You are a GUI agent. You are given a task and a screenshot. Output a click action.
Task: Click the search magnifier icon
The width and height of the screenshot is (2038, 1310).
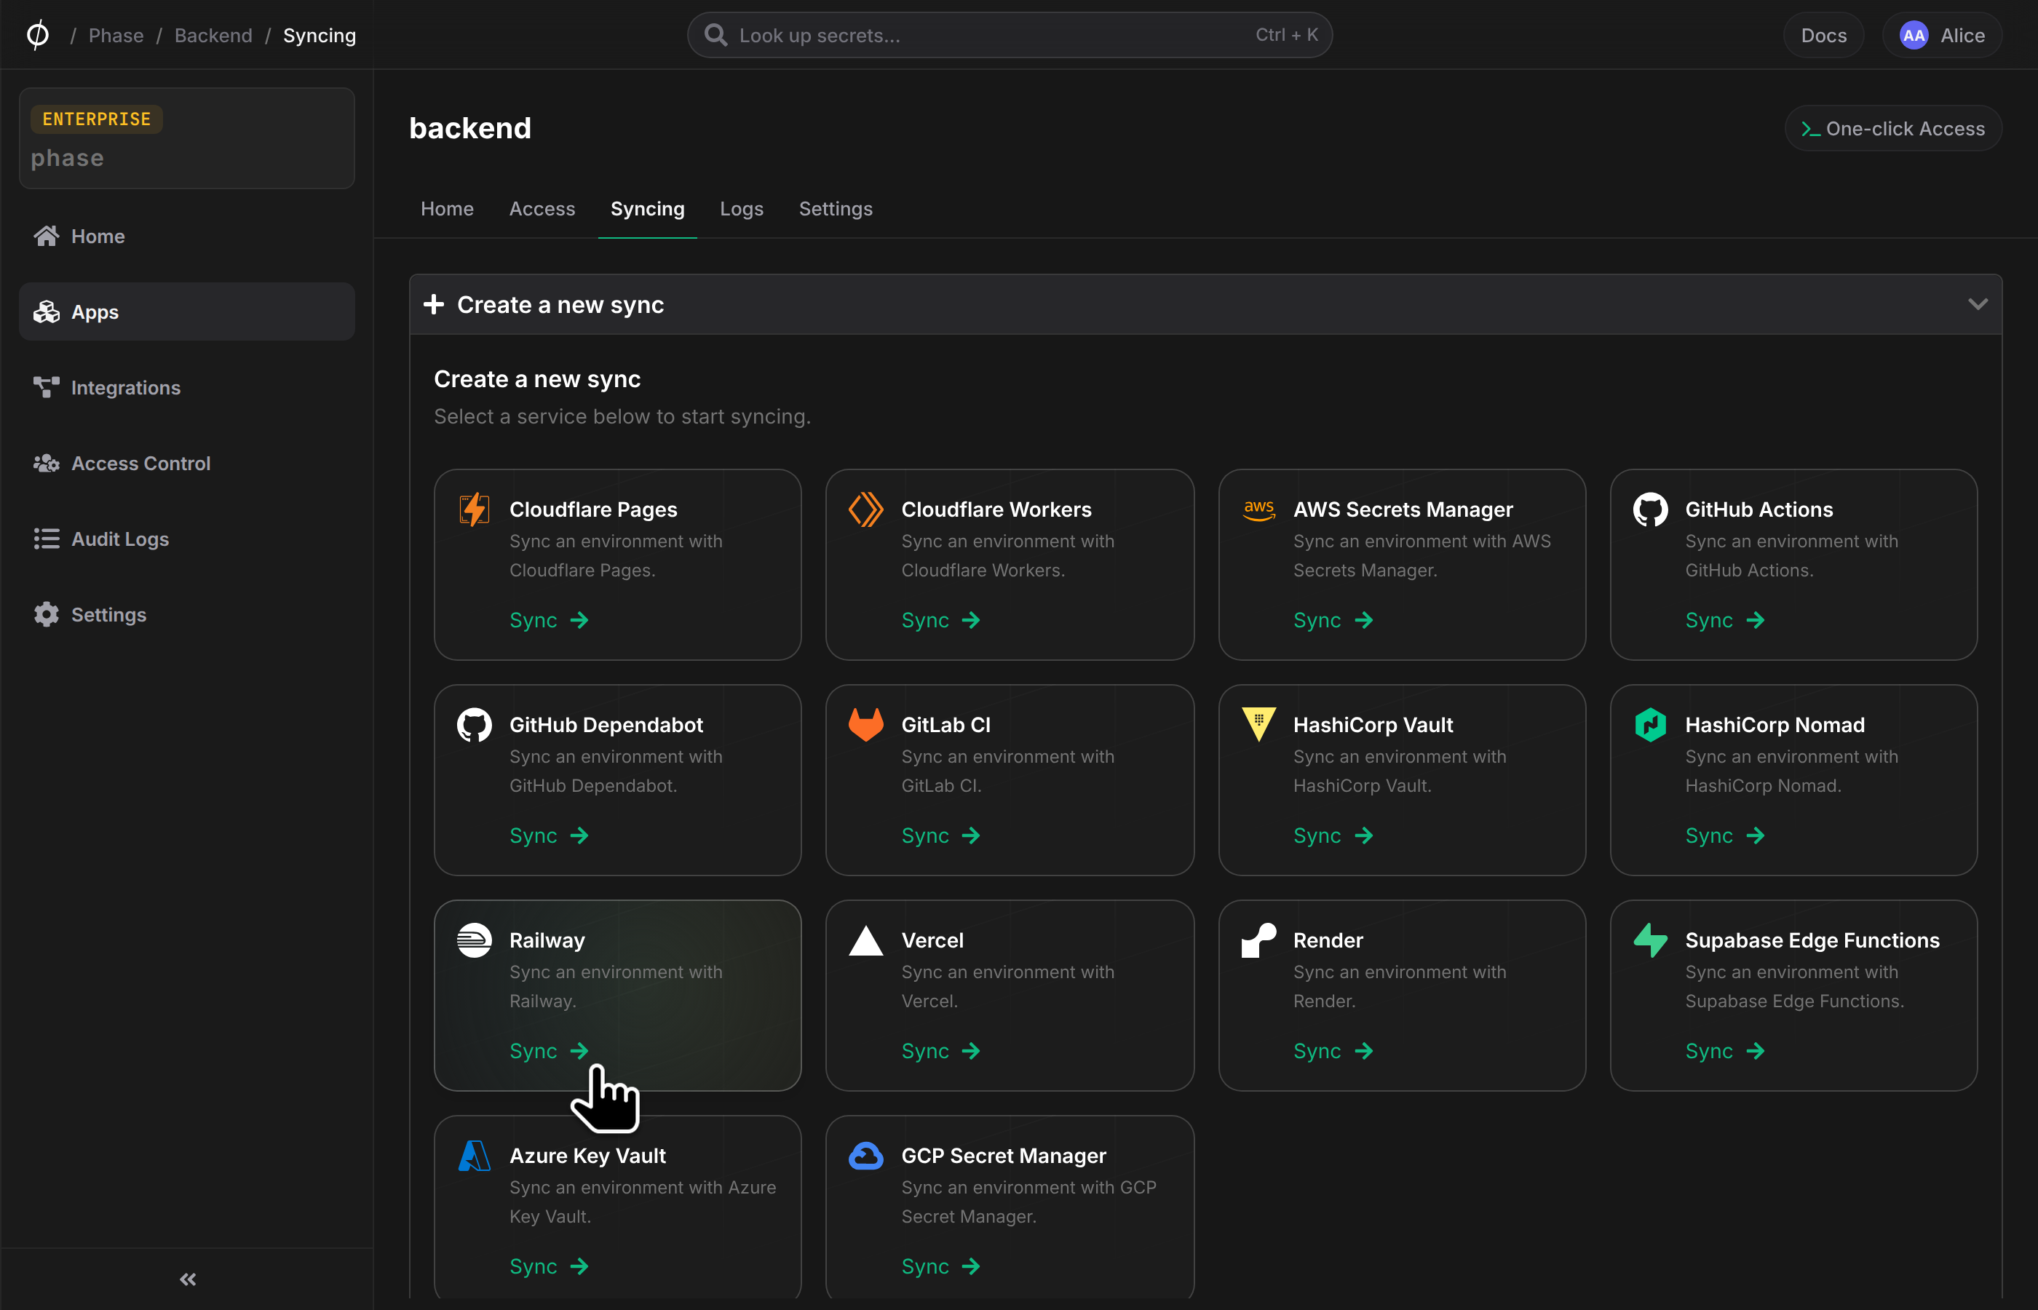716,35
